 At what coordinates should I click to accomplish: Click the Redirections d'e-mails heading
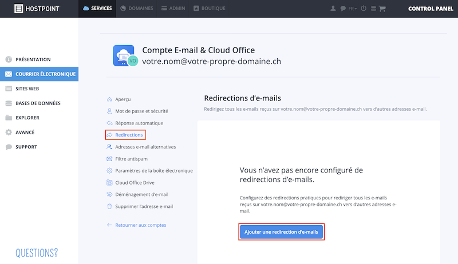coord(242,98)
